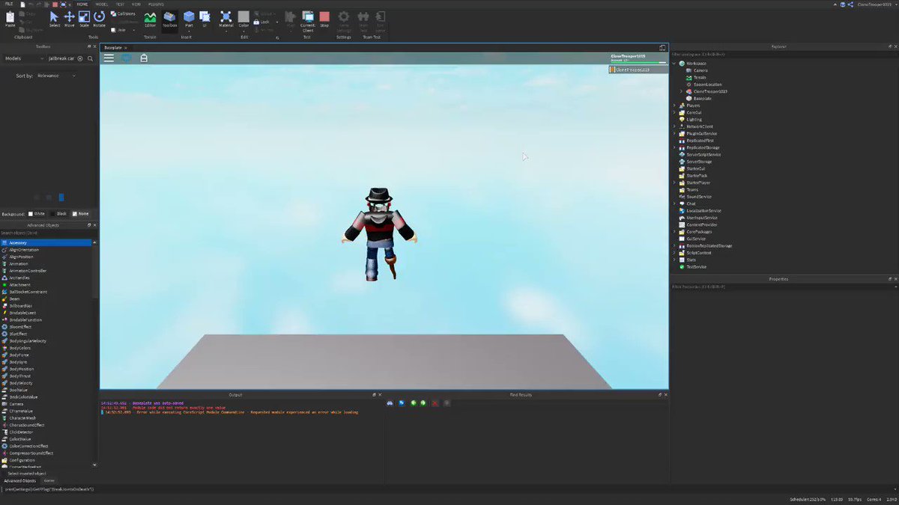
Task: Open the Models category dropdown
Action: (25, 58)
